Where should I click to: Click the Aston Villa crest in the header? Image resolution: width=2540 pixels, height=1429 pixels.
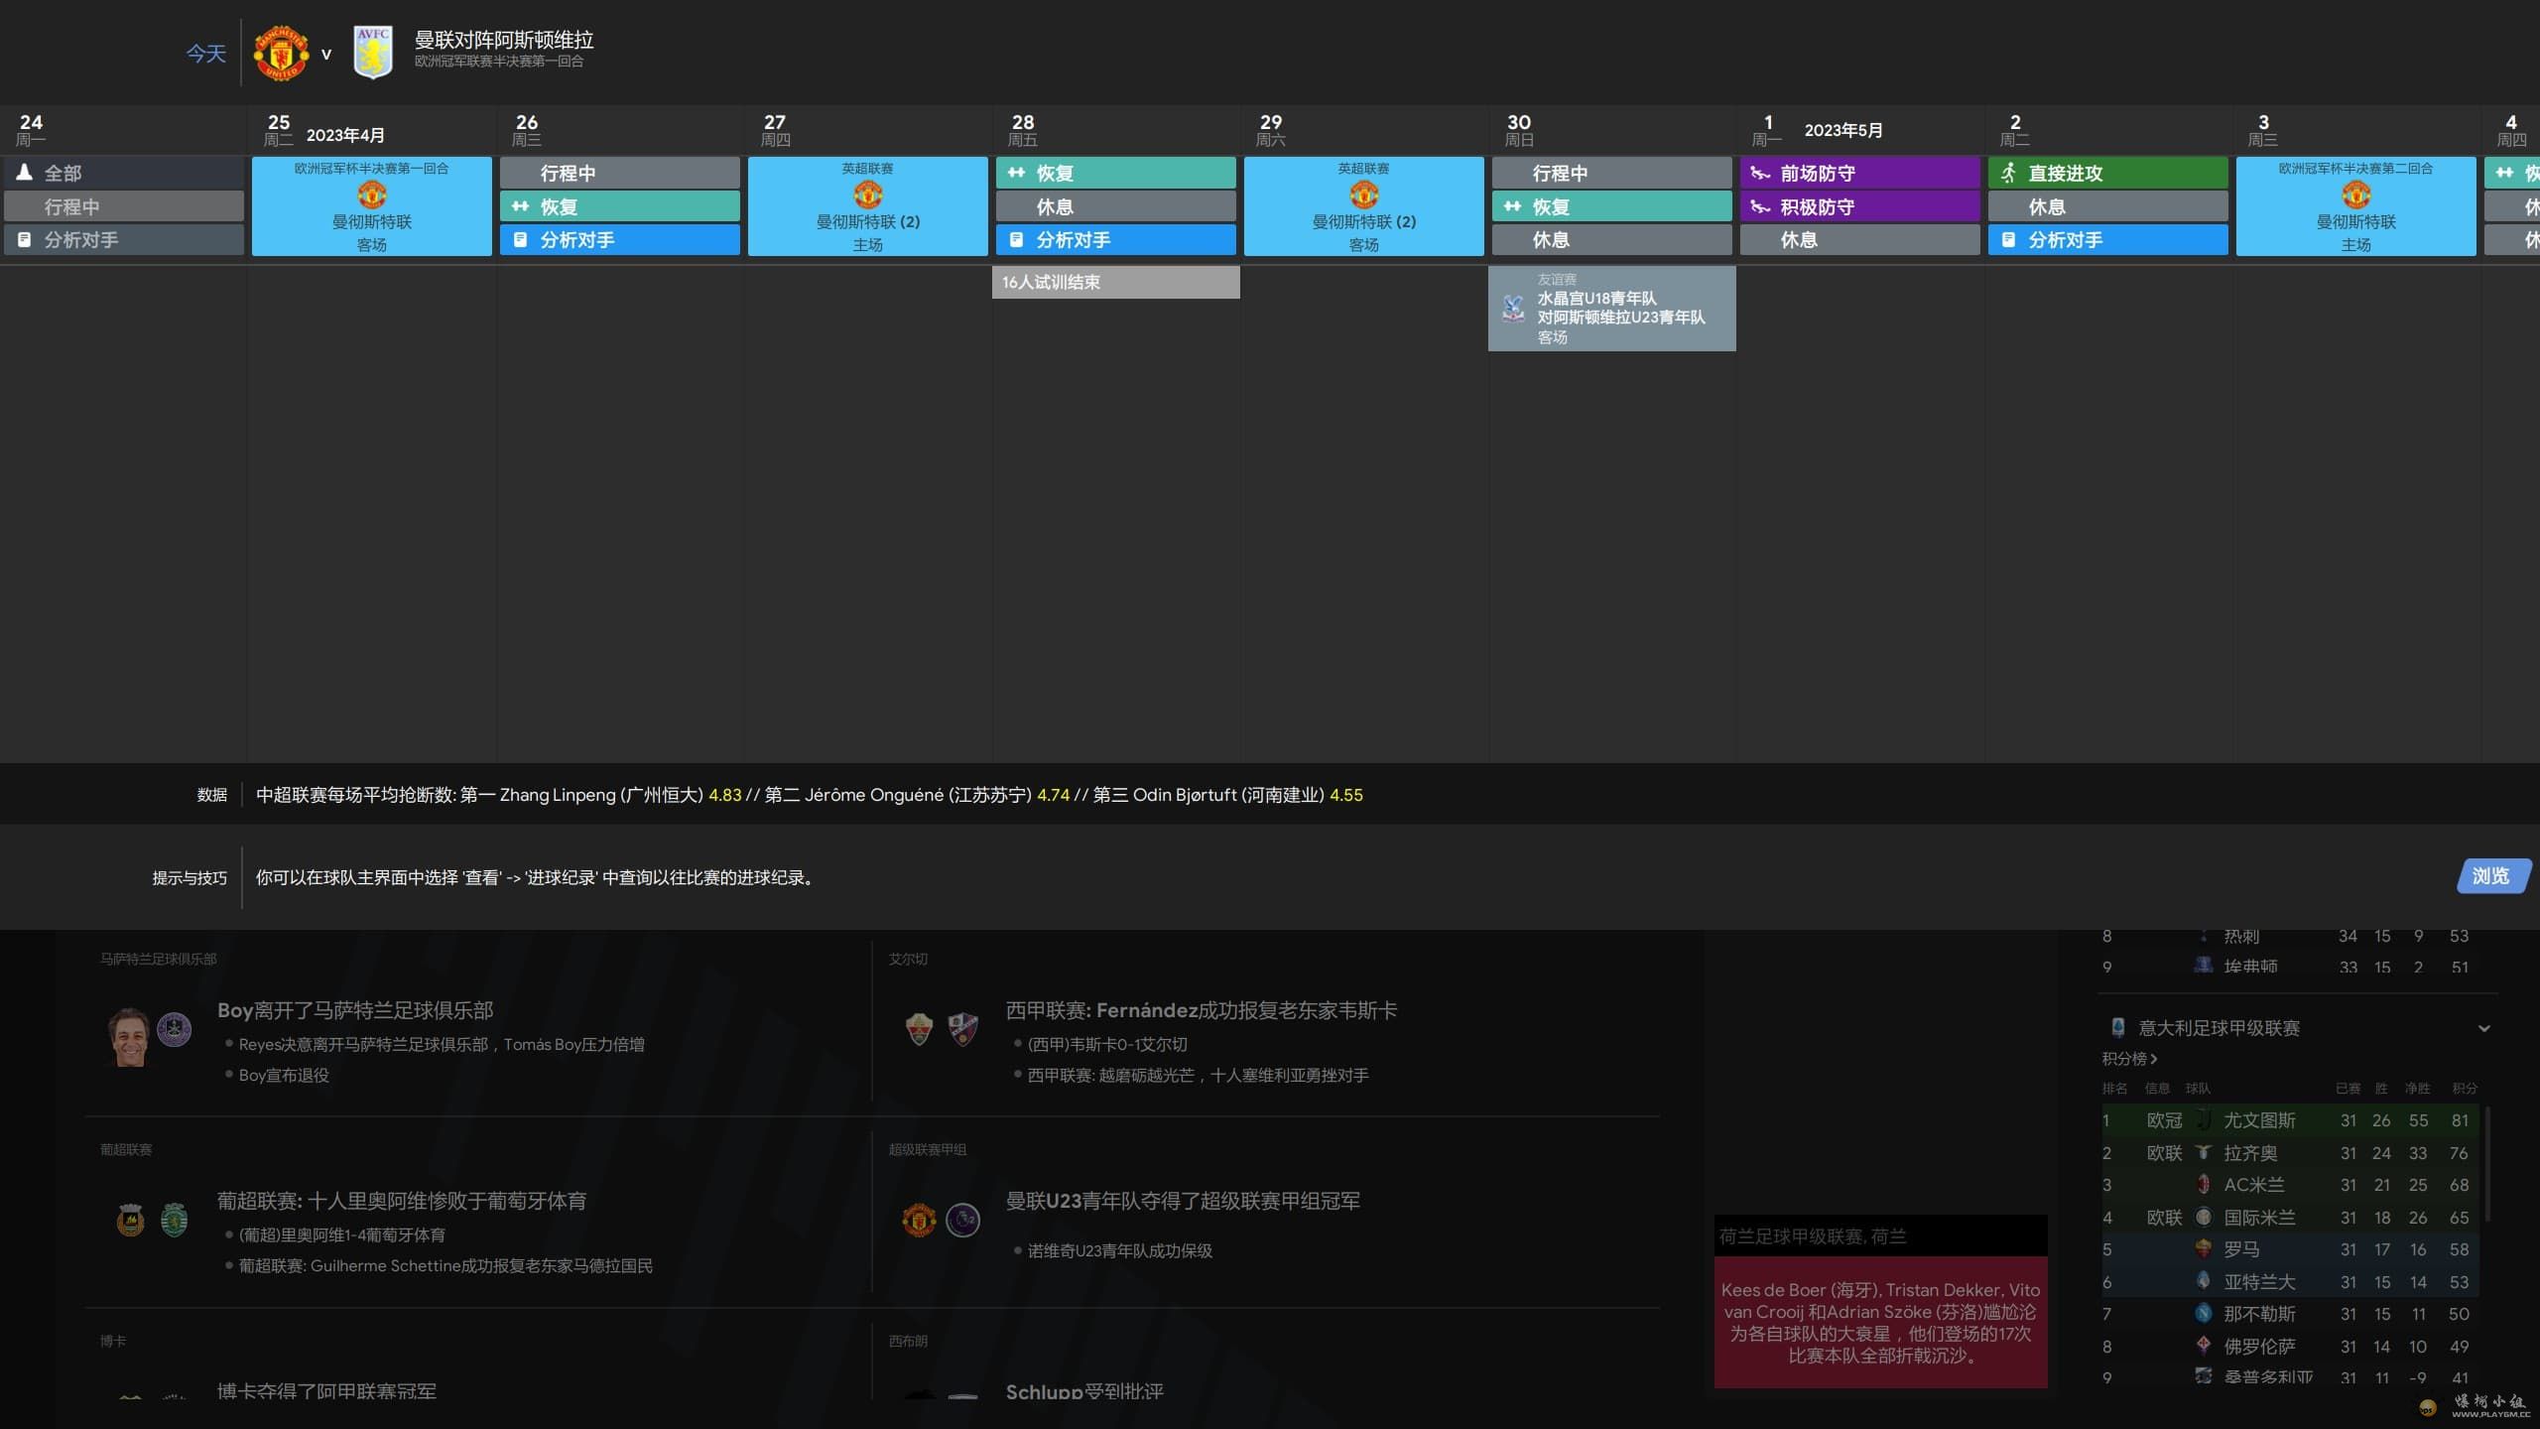click(373, 53)
